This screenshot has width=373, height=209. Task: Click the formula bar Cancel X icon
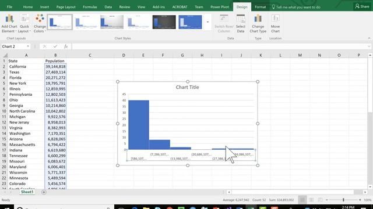44,46
